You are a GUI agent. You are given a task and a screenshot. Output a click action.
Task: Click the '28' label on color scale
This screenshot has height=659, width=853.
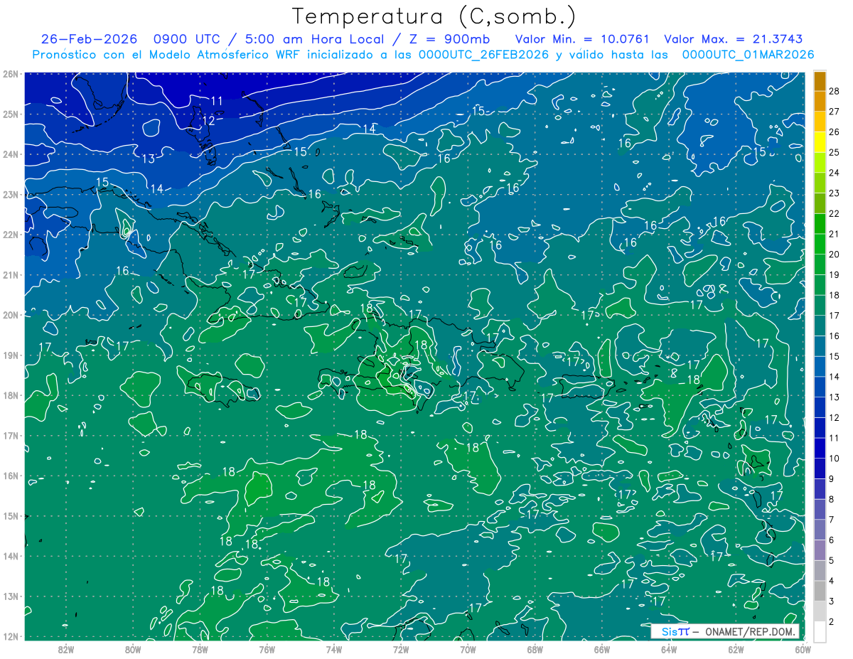pyautogui.click(x=834, y=90)
